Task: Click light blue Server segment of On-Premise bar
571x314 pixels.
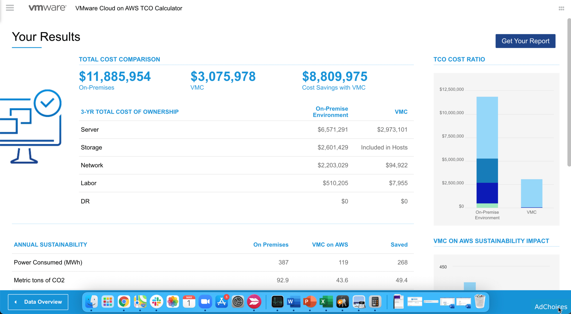Action: pos(487,128)
